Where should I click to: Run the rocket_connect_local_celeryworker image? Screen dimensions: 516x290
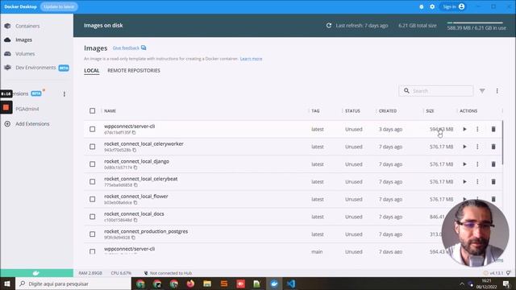(464, 147)
